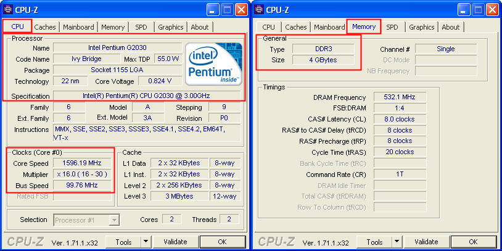Click Memory tab in right window
The width and height of the screenshot is (502, 251).
pyautogui.click(x=364, y=27)
